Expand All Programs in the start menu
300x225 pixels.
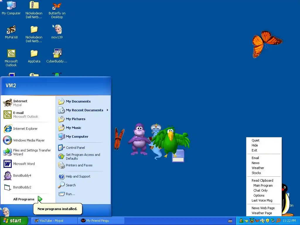28,199
